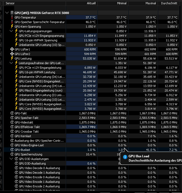Click the clock icon for GPU Speichernutzung

tap(12, 154)
